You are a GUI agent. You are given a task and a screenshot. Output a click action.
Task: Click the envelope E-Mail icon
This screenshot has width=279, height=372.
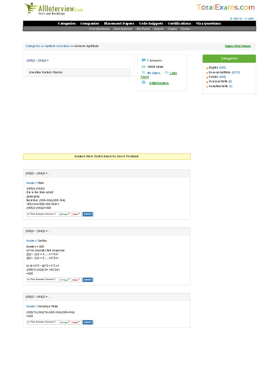point(143,82)
